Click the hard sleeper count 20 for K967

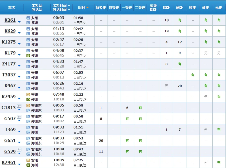pyautogui.click(x=179, y=86)
